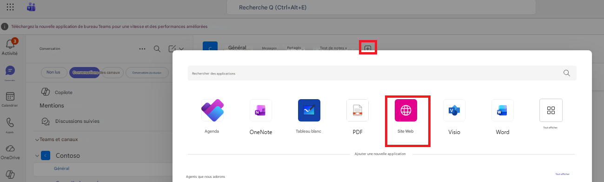Select the Agenda app tile

212,110
